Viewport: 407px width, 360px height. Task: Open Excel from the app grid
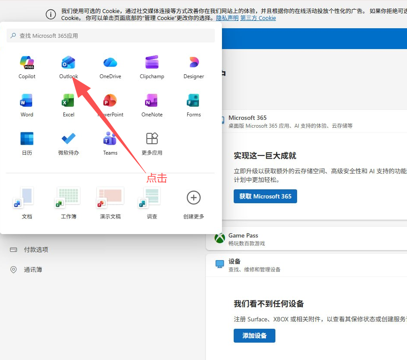69,105
